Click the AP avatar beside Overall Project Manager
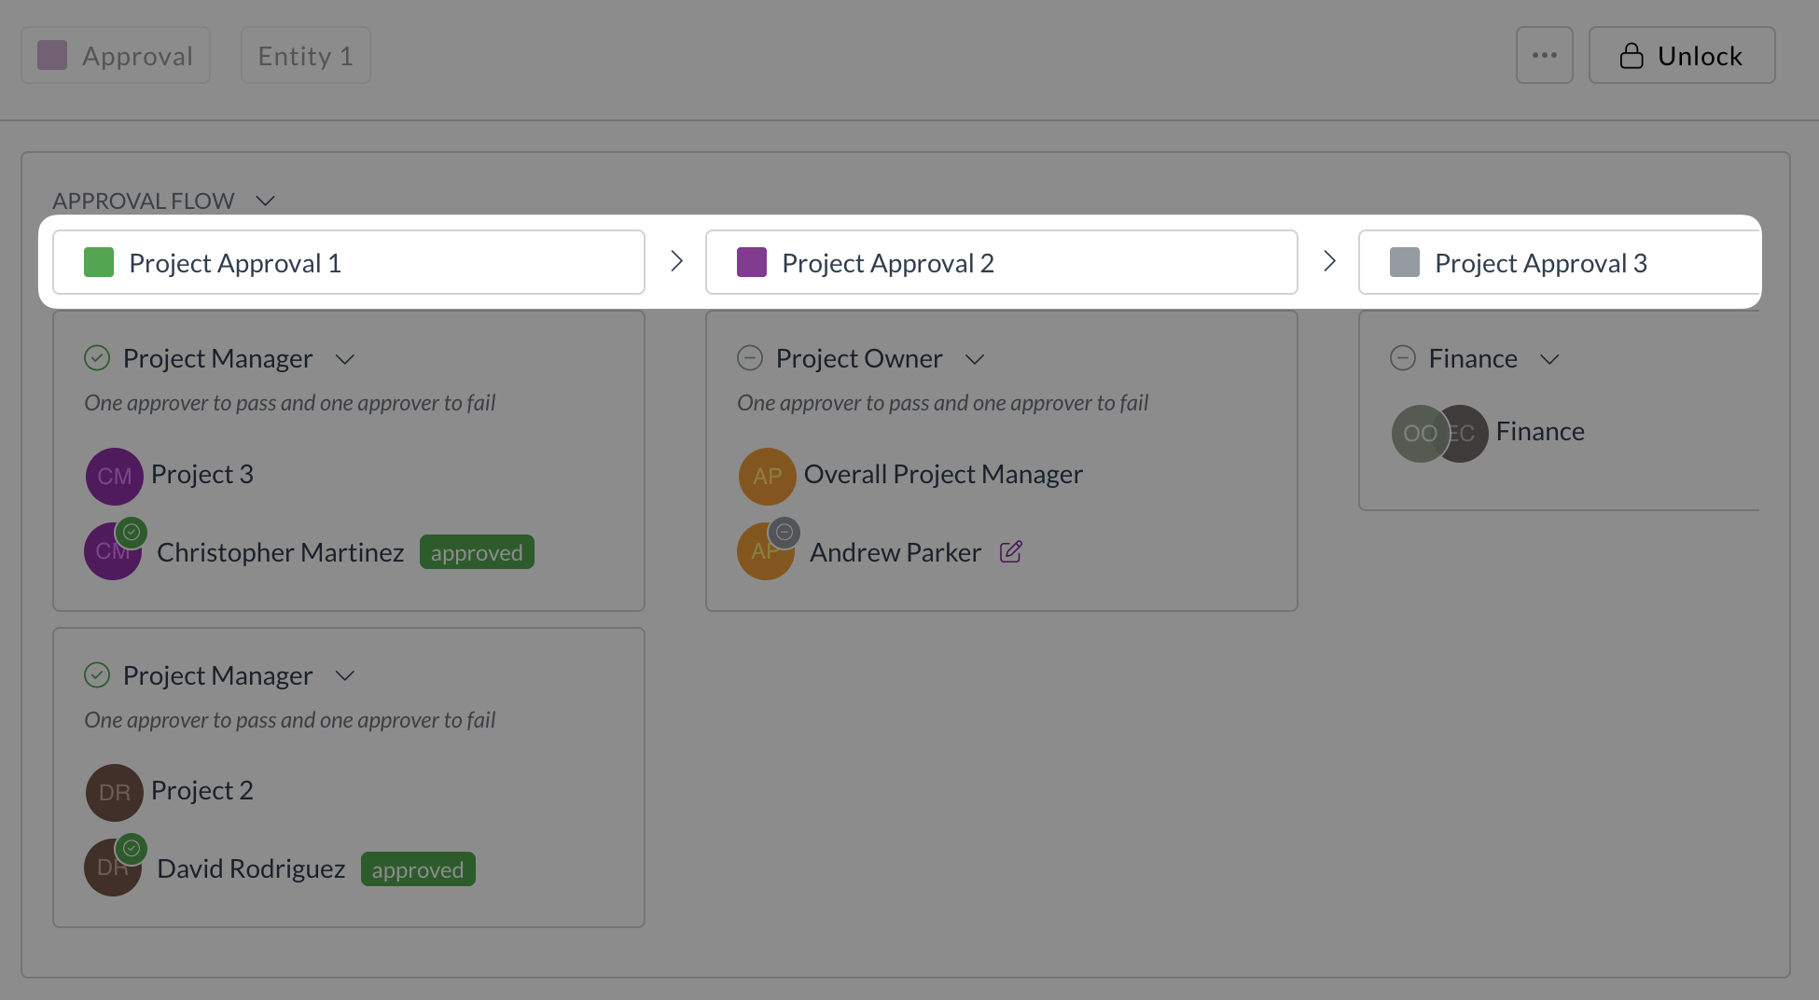Viewport: 1819px width, 1000px height. 768,477
